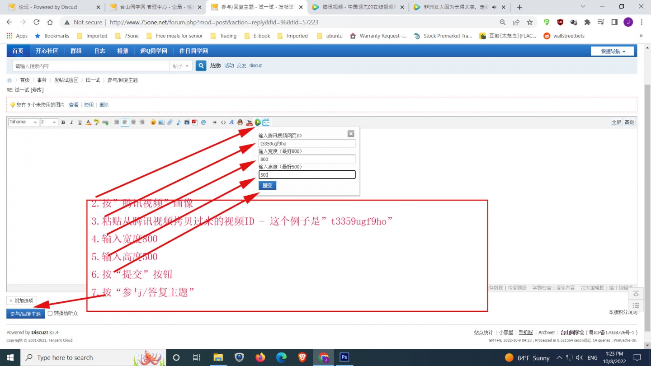Show more bookmarks with the chevron
The image size is (651, 366).
[x=641, y=36]
